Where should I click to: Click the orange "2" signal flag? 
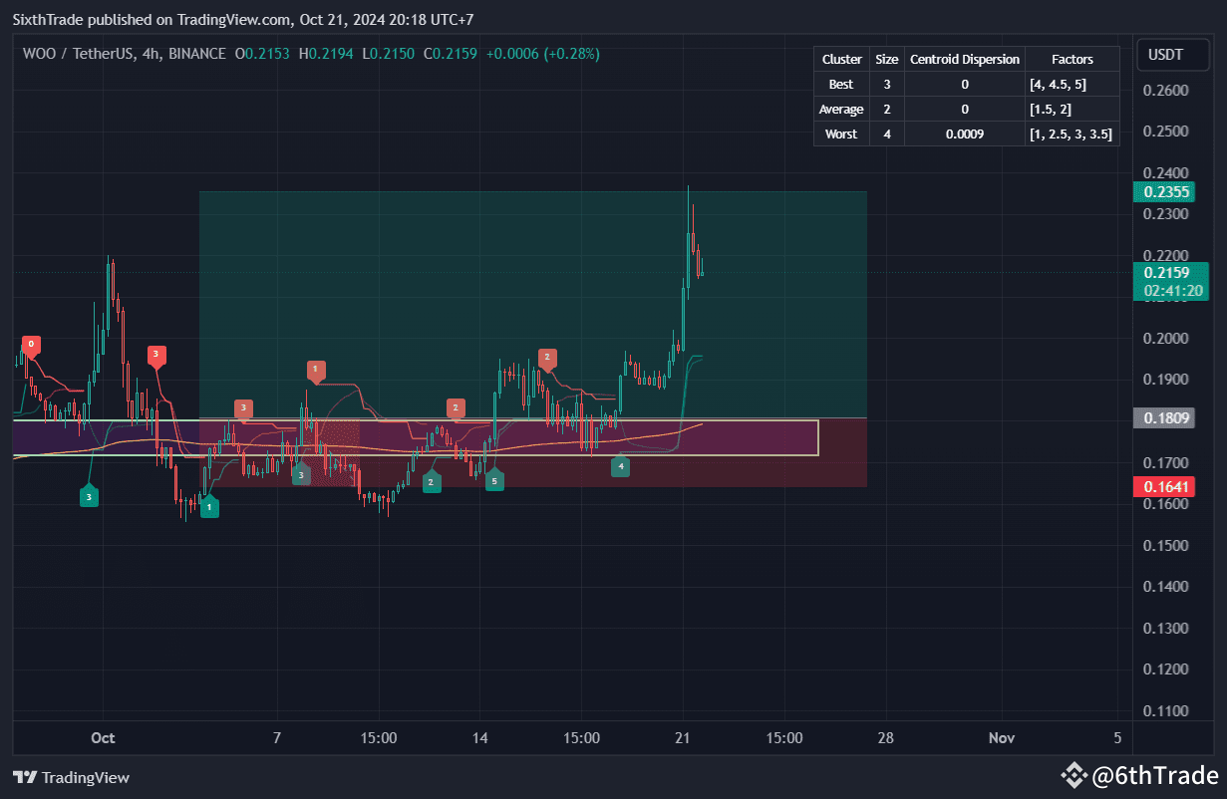tap(547, 359)
